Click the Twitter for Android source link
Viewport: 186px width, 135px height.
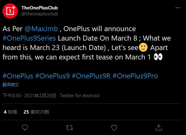pos(79,96)
